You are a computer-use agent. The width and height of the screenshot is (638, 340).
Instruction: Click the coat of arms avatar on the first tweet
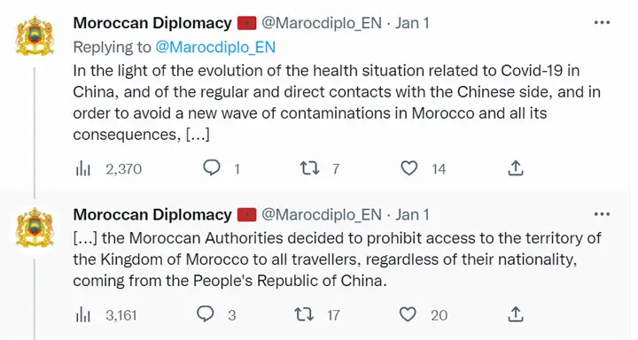point(35,35)
